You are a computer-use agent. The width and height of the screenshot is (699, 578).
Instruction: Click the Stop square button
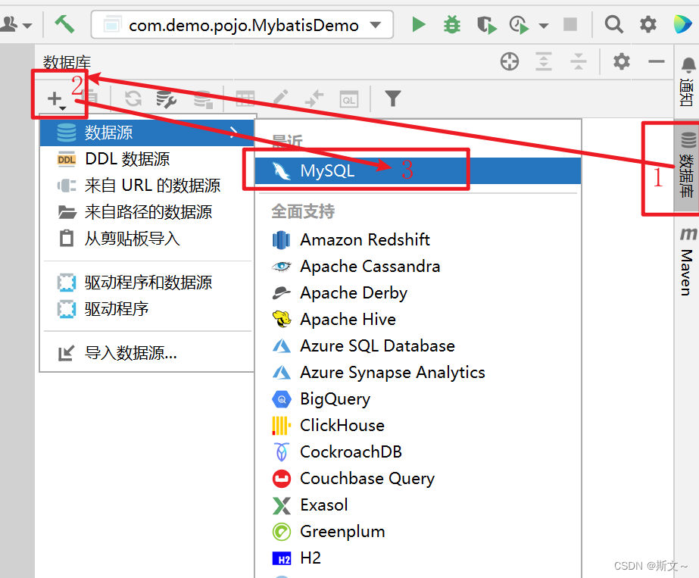point(569,24)
